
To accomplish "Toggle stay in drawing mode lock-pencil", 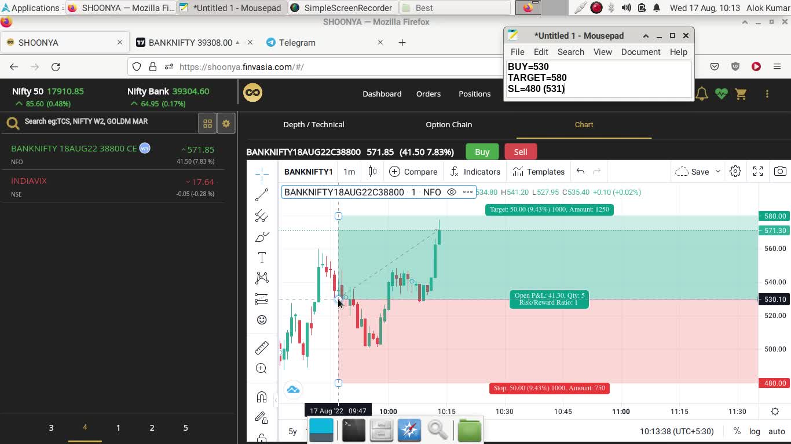I will click(x=262, y=417).
